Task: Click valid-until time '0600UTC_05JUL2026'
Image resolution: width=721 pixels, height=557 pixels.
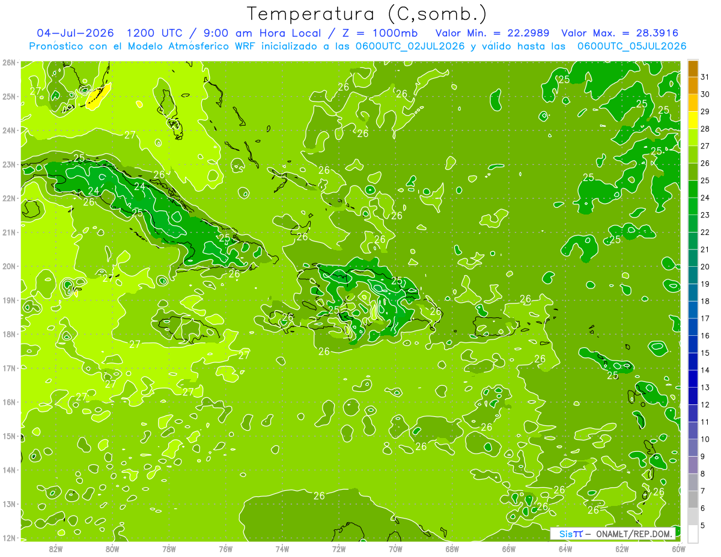Action: coord(632,46)
